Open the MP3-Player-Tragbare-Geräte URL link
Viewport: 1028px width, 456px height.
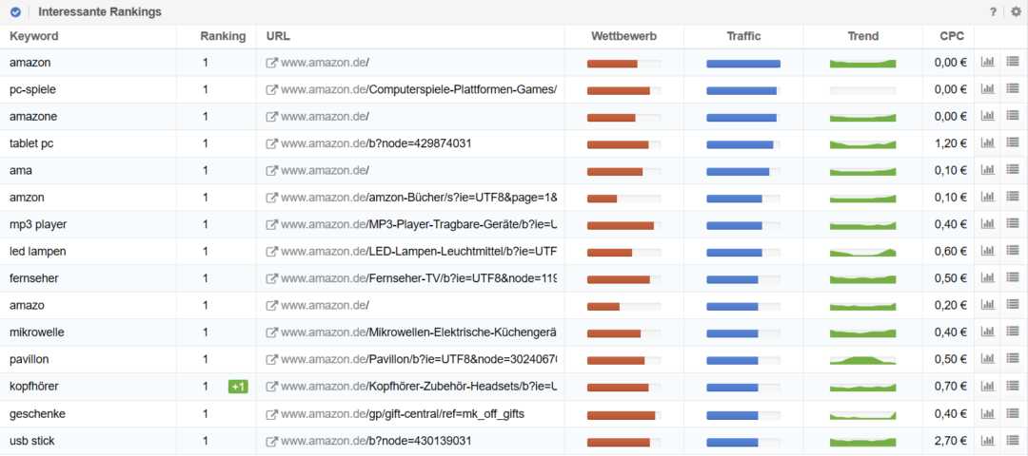pyautogui.click(x=419, y=225)
